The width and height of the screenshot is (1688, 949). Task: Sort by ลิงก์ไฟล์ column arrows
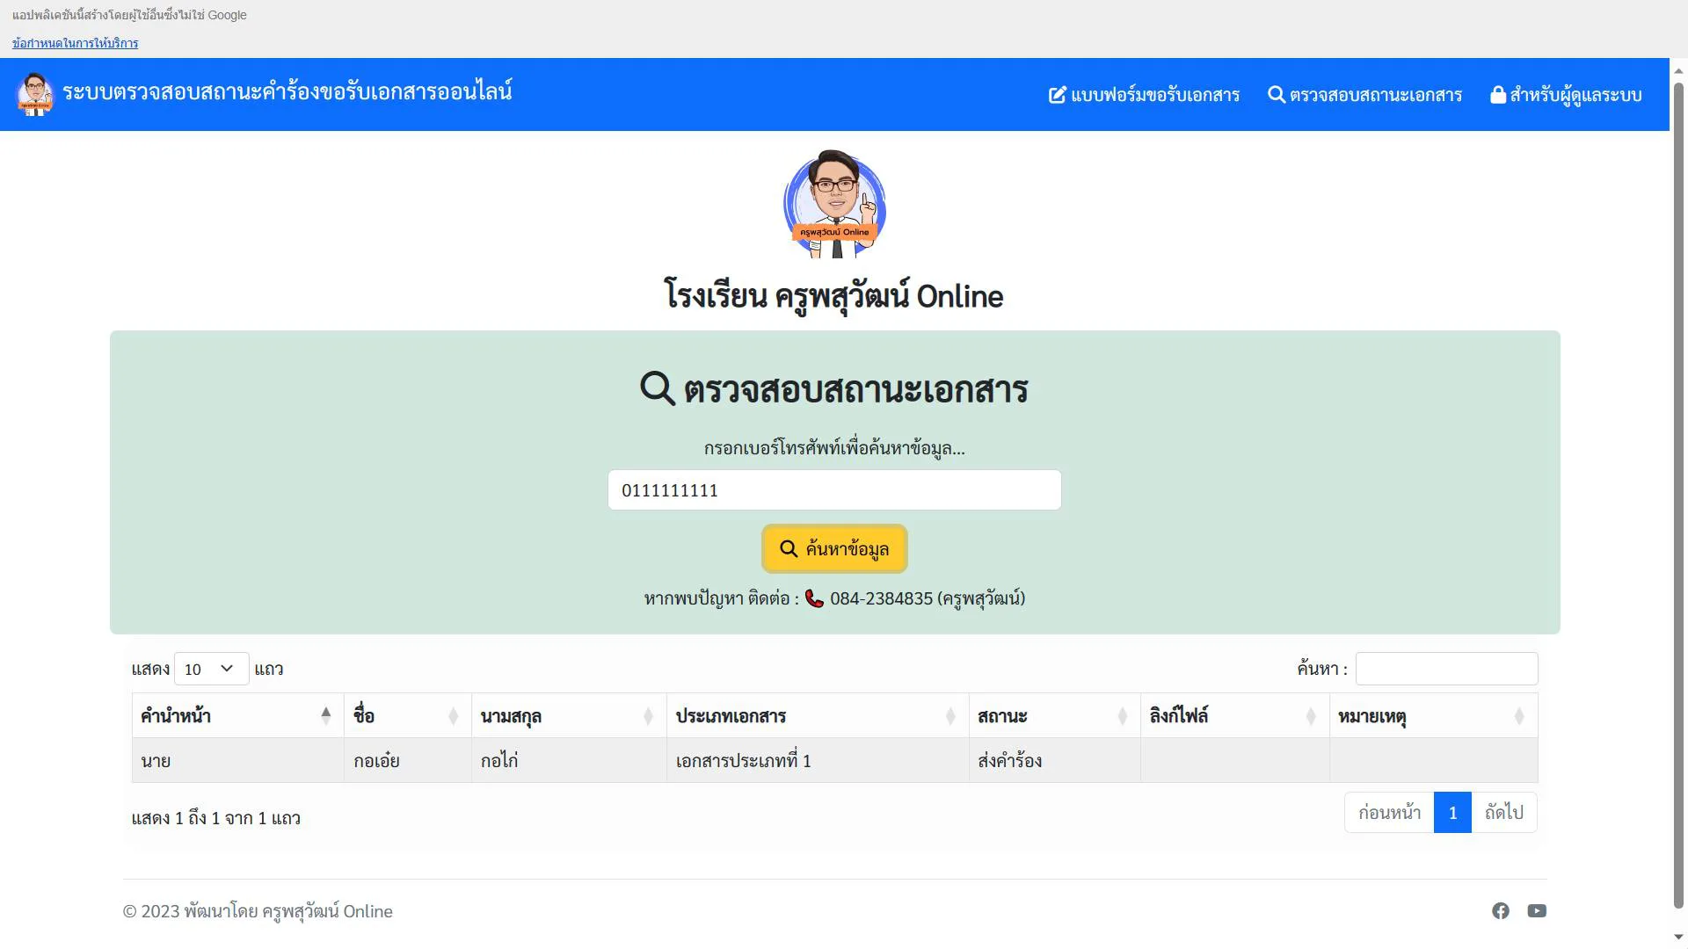click(1311, 716)
